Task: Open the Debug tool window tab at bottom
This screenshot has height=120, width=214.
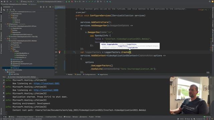Action: [11, 117]
